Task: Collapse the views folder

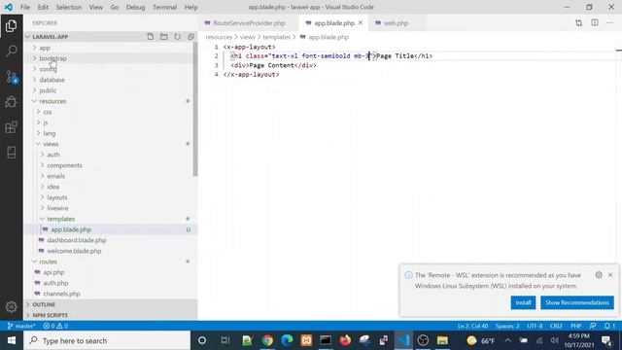Action: (x=111, y=144)
